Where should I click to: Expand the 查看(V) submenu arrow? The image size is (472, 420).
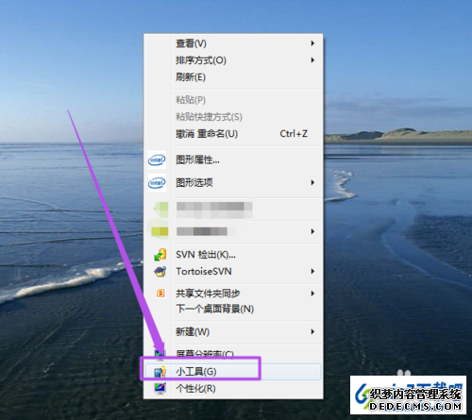[x=312, y=43]
